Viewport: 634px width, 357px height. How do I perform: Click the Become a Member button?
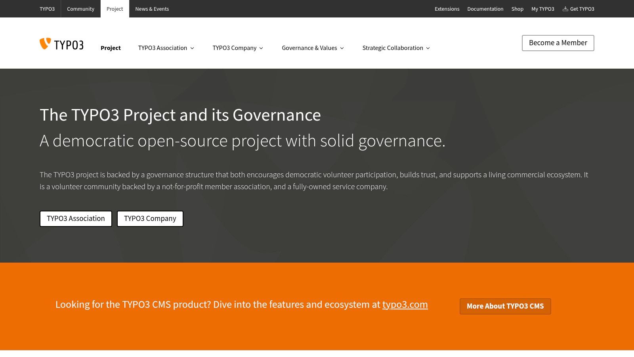pyautogui.click(x=558, y=43)
